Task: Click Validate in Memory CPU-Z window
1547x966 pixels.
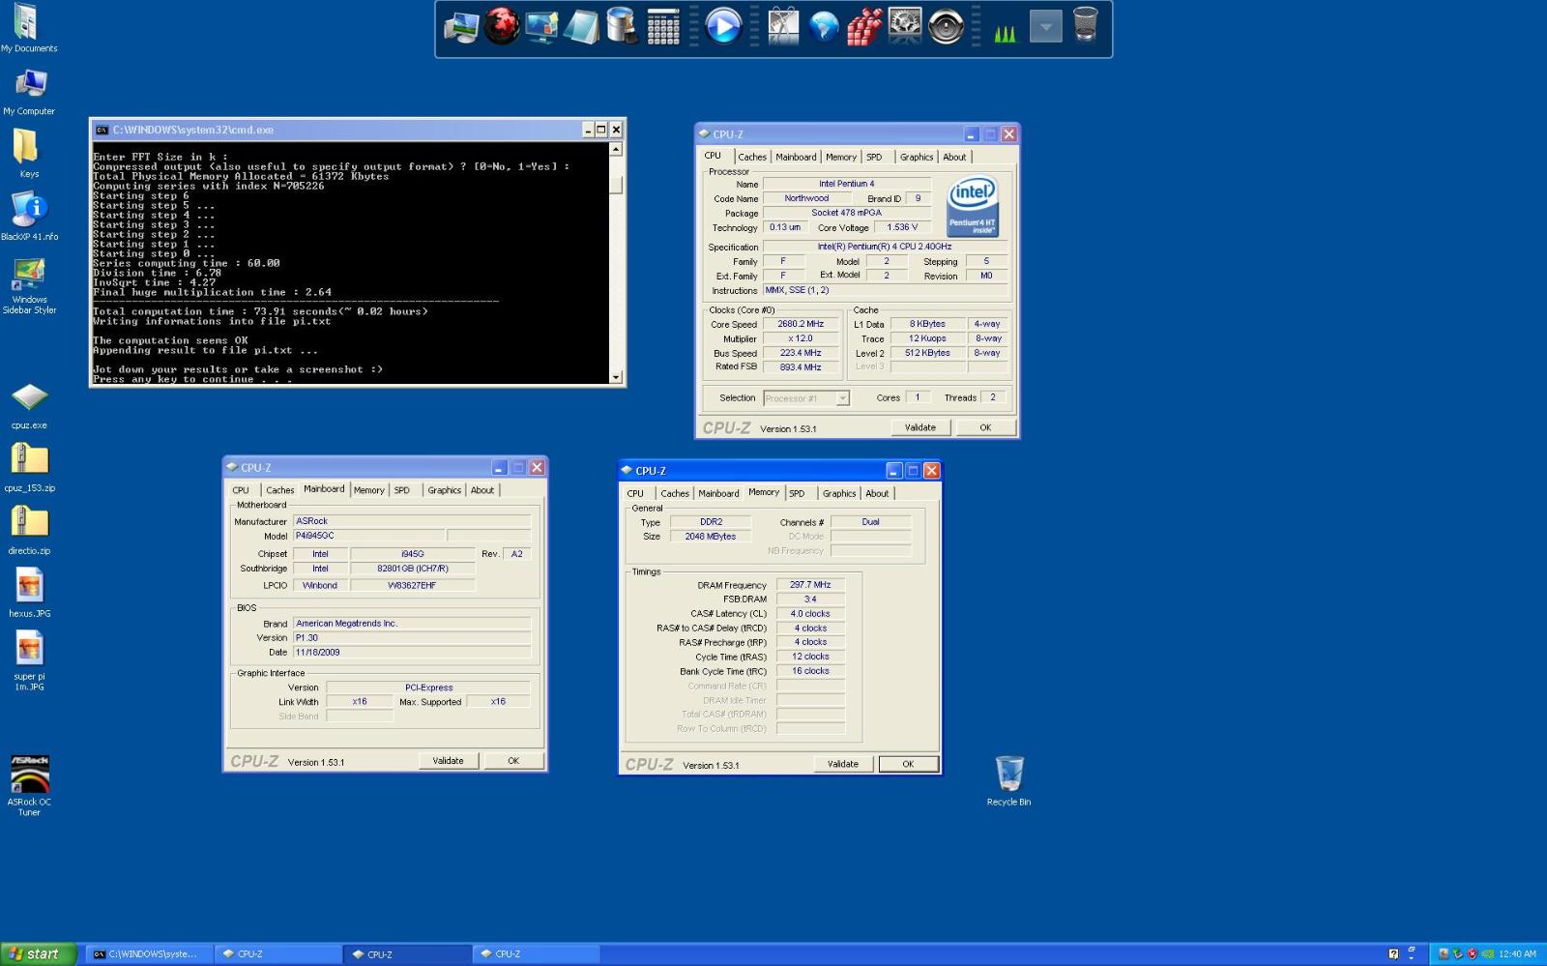Action: [843, 764]
